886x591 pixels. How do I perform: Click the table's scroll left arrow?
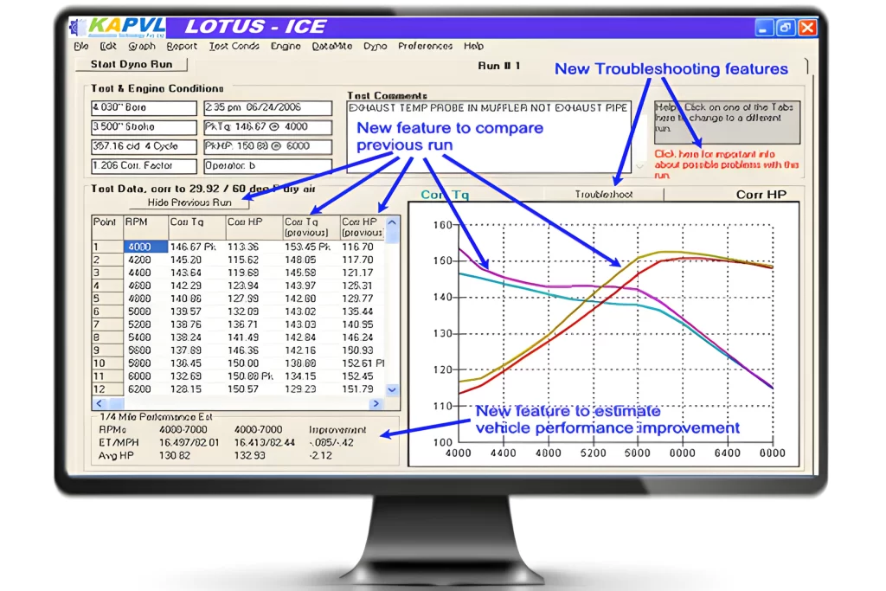point(99,404)
